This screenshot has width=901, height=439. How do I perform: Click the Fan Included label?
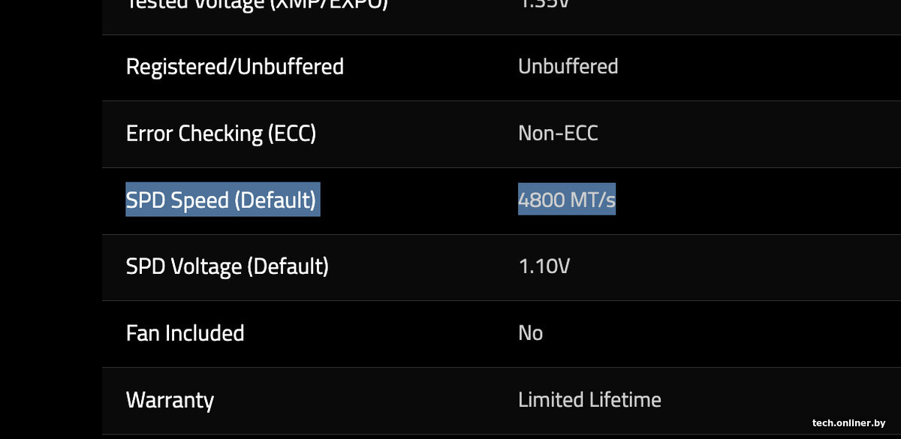coord(185,333)
